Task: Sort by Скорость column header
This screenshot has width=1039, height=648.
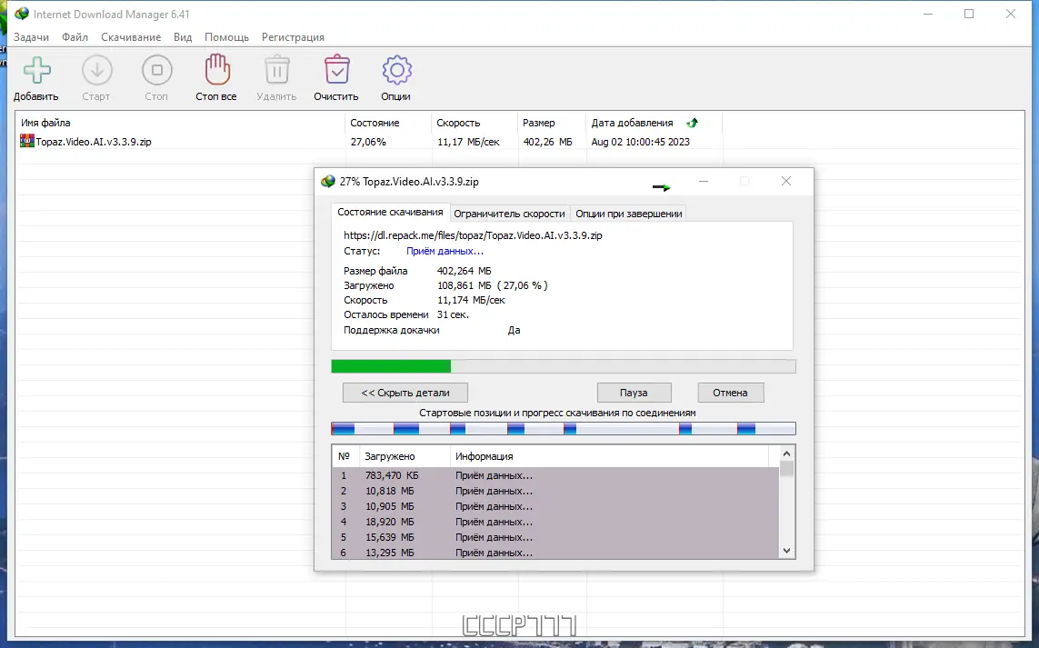Action: [x=474, y=123]
